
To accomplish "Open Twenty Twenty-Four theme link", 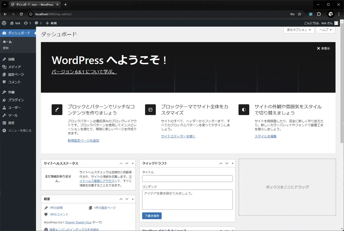I will pyautogui.click(x=79, y=222).
